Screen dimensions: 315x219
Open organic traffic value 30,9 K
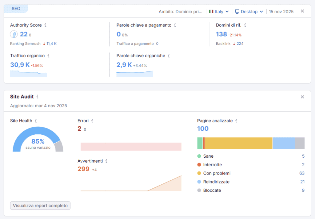pyautogui.click(x=20, y=65)
